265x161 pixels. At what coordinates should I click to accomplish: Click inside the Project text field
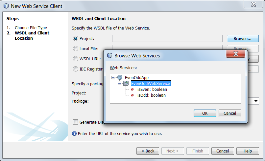167,38
